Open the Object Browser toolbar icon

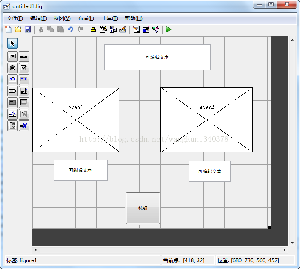(156, 29)
